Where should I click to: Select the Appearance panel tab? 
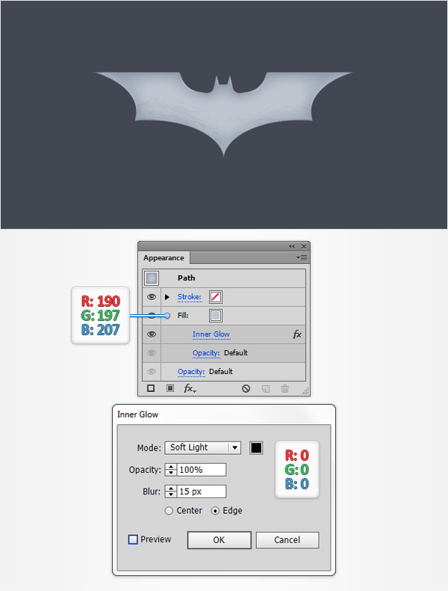(164, 258)
